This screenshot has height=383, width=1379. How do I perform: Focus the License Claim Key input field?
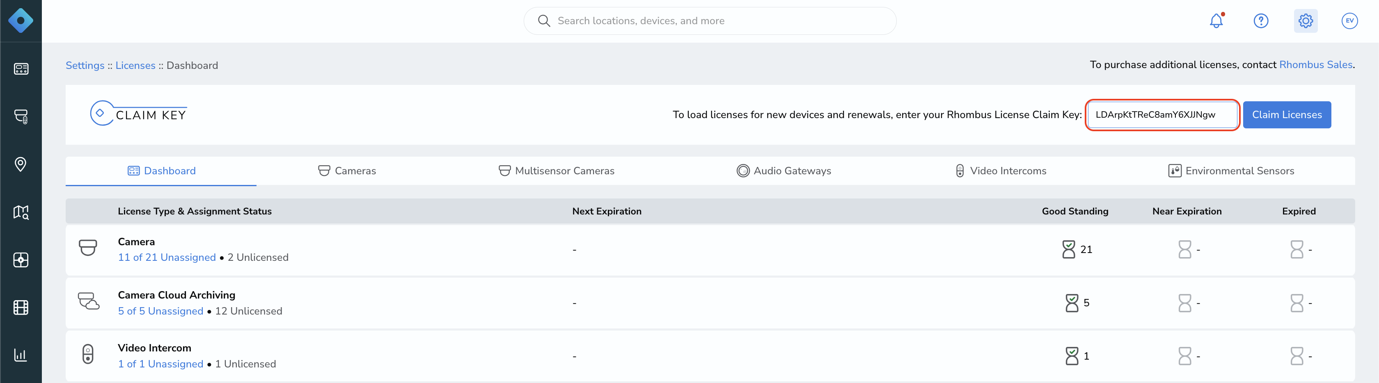pos(1163,114)
